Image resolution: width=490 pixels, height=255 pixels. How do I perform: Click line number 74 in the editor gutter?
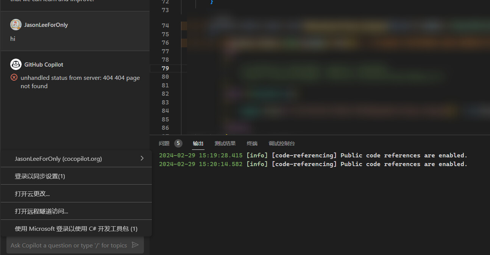coord(165,25)
